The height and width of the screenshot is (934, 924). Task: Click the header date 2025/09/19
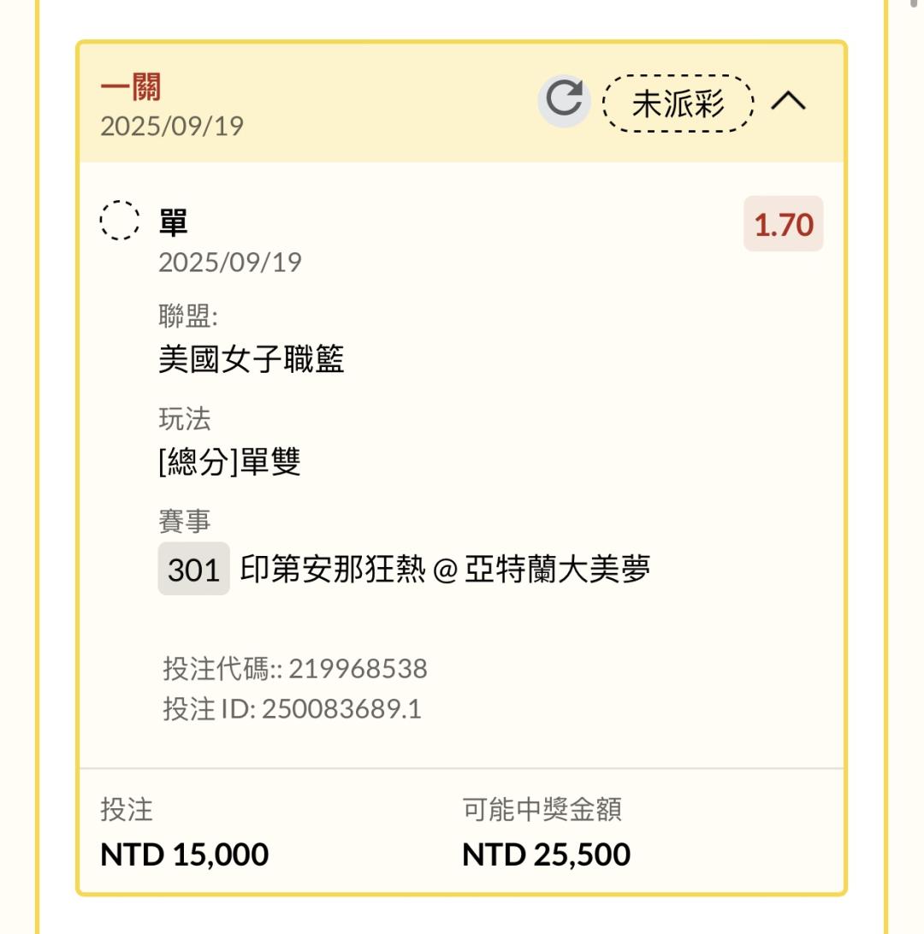pyautogui.click(x=172, y=126)
